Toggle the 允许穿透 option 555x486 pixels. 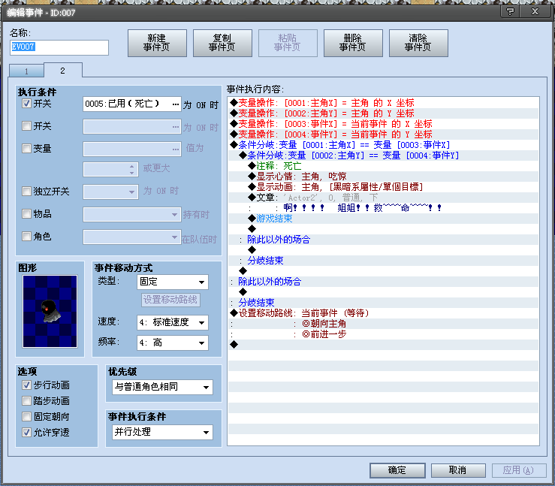(x=26, y=432)
